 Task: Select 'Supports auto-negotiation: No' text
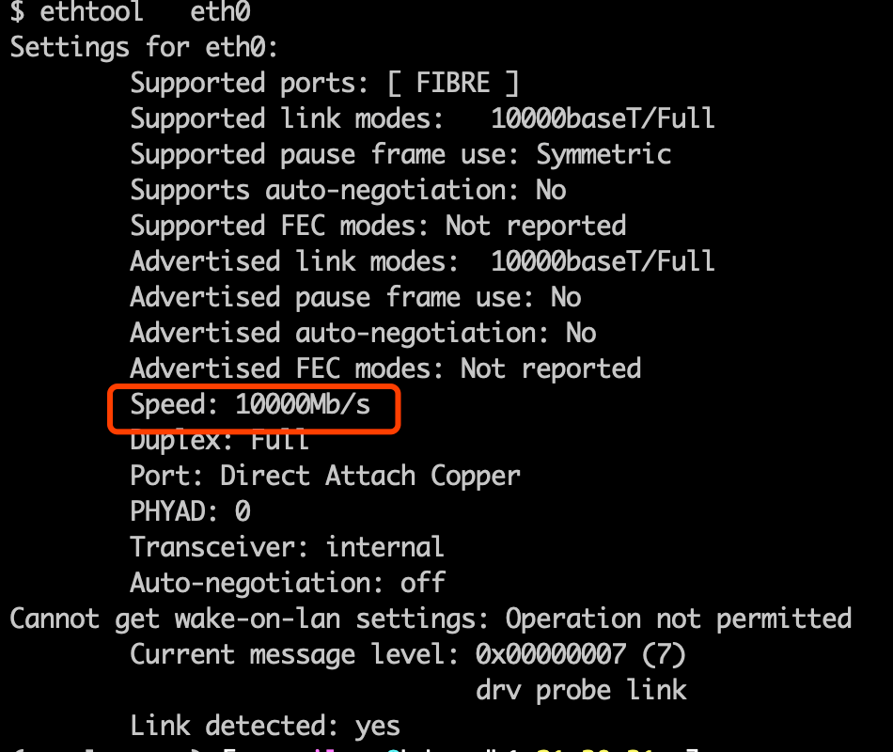(348, 190)
